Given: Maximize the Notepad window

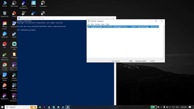Looking at the screenshot, I should click(156, 21).
